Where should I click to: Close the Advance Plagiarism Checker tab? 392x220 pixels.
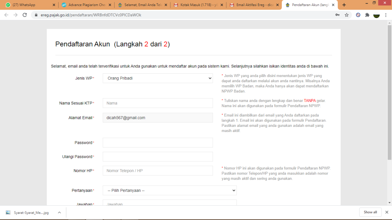point(110,5)
